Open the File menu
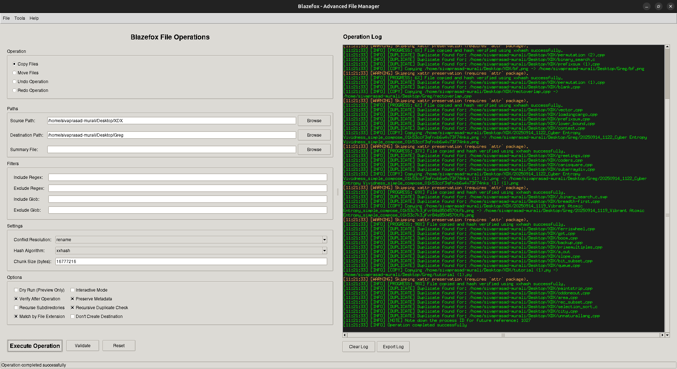677x369 pixels. 6,18
